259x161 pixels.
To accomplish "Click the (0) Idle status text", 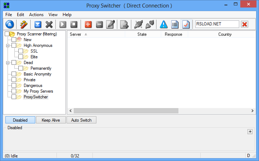I will [x=11, y=156].
